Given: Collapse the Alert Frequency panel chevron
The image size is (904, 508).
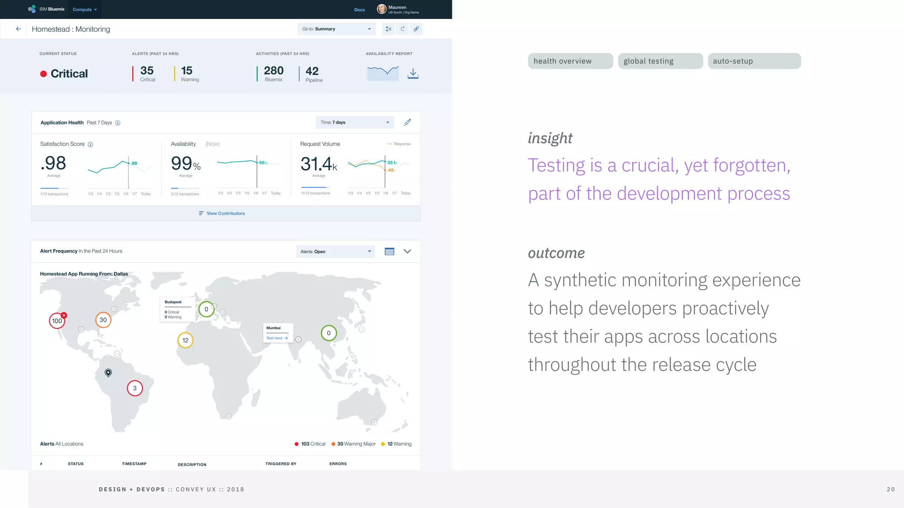Looking at the screenshot, I should [x=407, y=251].
